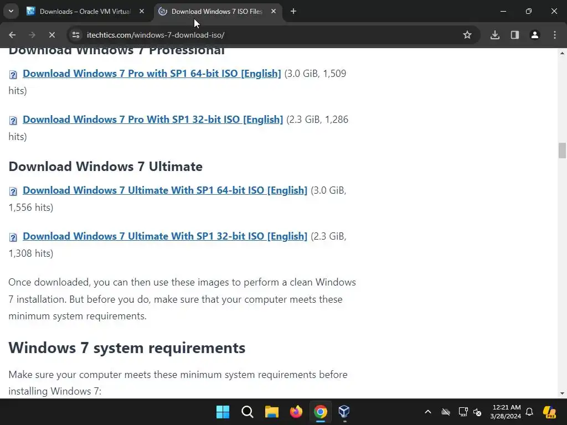Click file icon beside Ultimate 32-bit link
Screen dimensions: 567x425
click(x=13, y=237)
